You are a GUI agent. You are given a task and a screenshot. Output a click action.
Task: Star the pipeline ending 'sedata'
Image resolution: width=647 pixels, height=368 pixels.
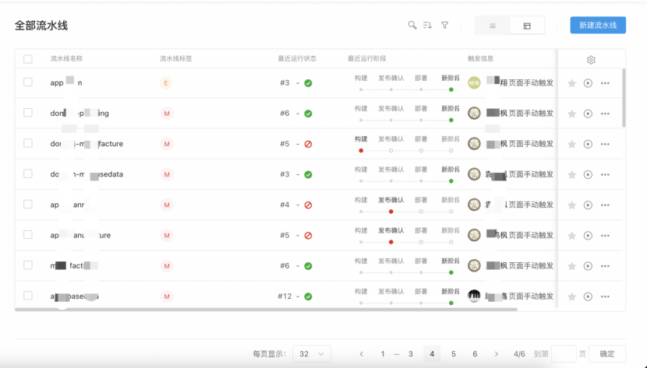click(x=571, y=174)
